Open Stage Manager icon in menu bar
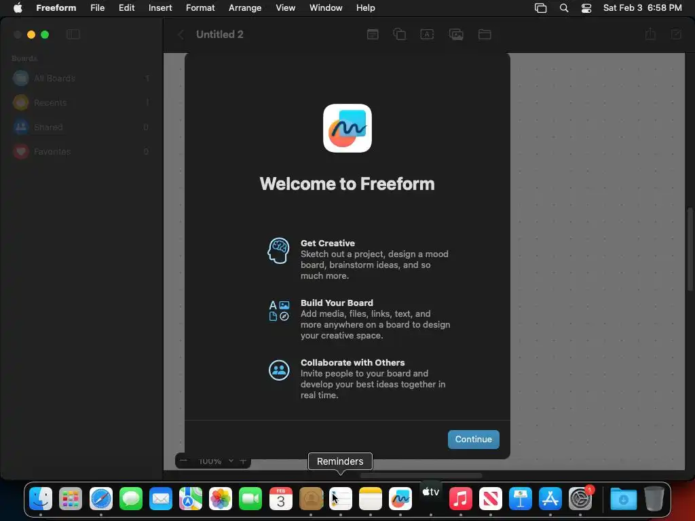Viewport: 695px width, 521px height. 540,8
